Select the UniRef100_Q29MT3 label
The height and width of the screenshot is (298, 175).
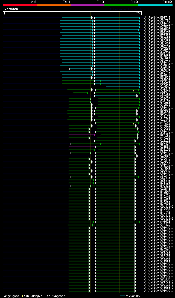point(157,189)
